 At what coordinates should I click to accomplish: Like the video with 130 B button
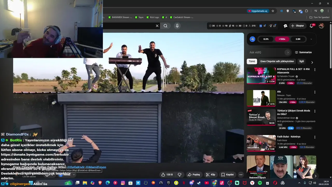(x=167, y=175)
